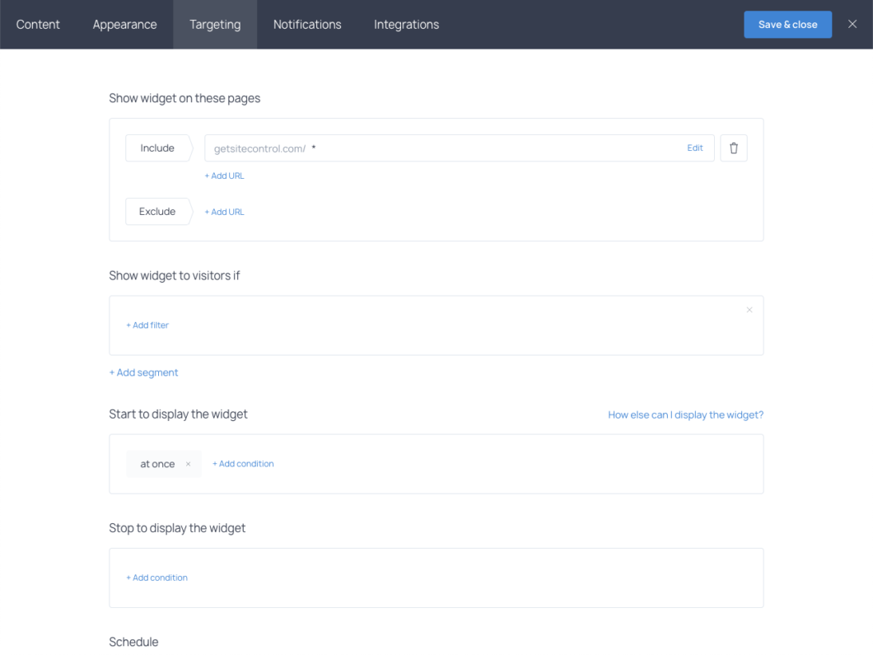Click the Exclude rule label

pos(157,212)
